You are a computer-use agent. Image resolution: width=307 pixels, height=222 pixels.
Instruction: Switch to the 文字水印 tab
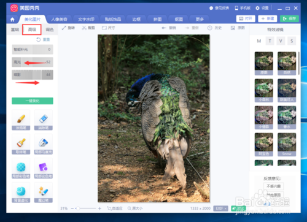86,19
